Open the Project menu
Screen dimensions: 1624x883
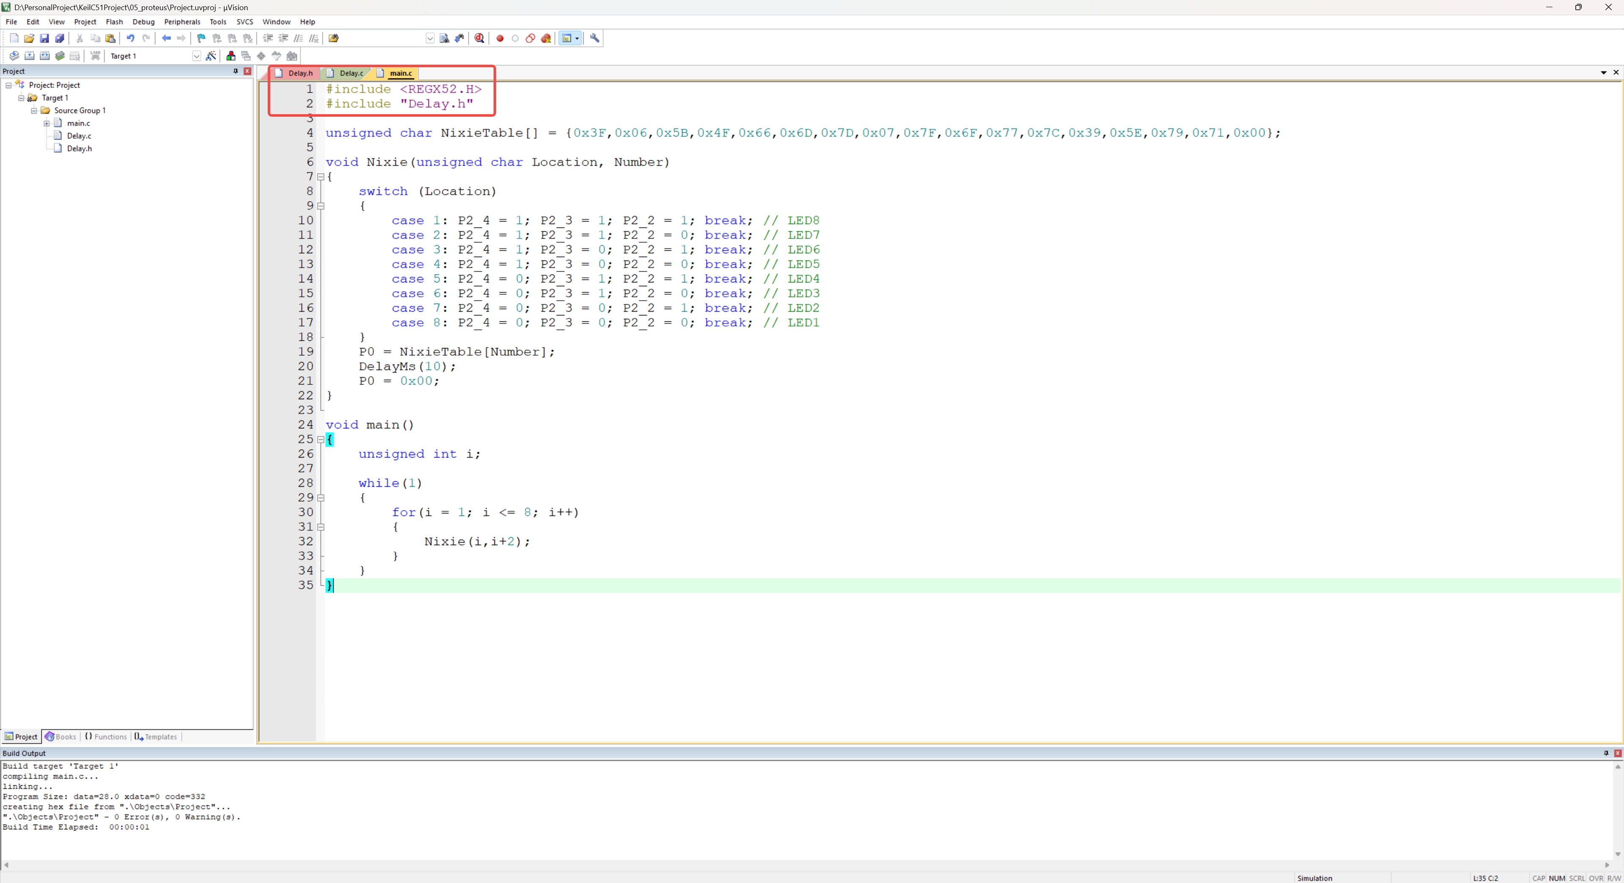(x=85, y=22)
